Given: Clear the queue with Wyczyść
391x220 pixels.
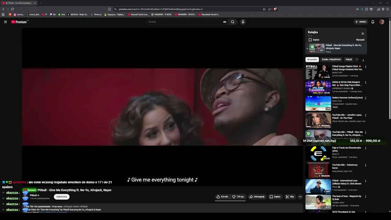Looking at the screenshot, I should tap(360, 40).
